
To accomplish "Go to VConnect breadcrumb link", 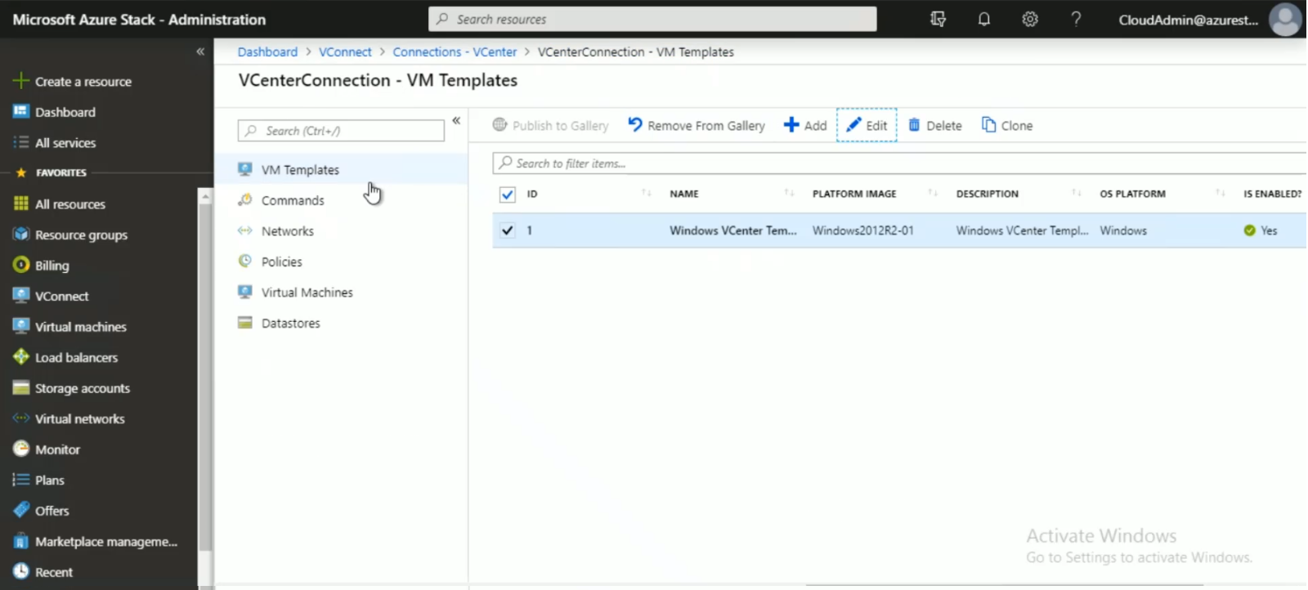I will pyautogui.click(x=345, y=51).
